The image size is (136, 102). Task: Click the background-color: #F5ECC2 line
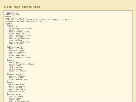click(21, 28)
